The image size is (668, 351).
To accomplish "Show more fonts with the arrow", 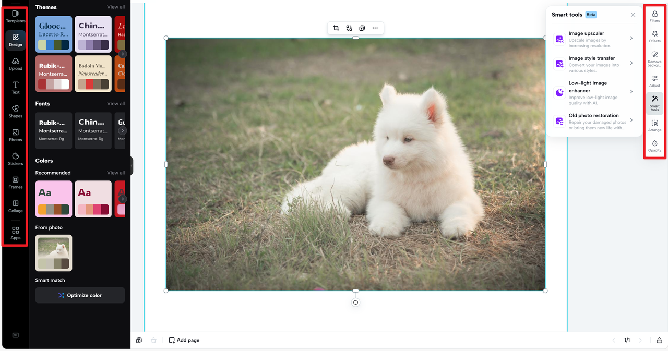I will [123, 130].
